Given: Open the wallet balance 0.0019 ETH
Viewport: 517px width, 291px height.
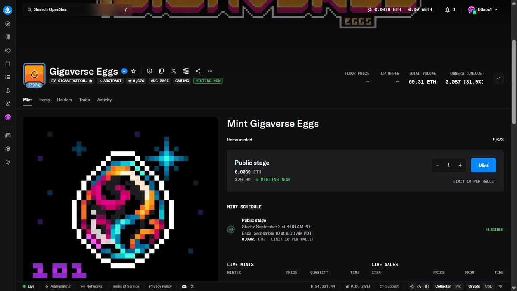Looking at the screenshot, I should pyautogui.click(x=383, y=9).
